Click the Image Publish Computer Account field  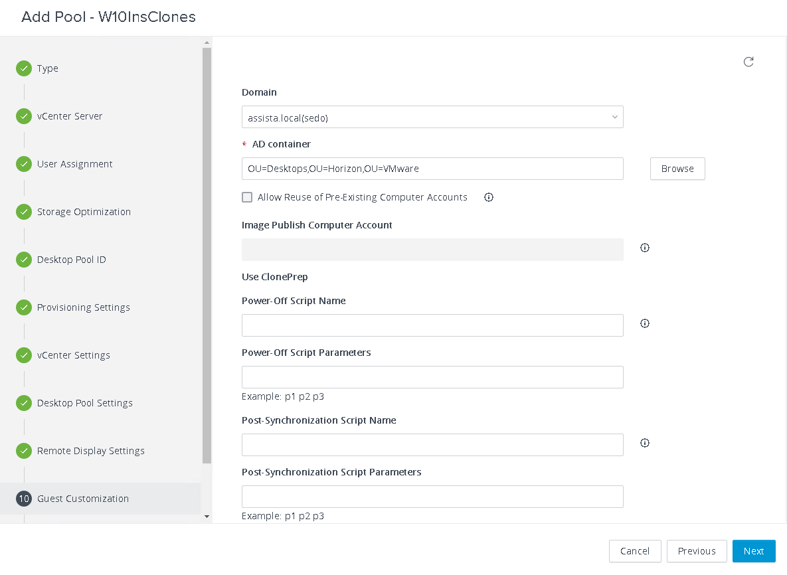432,250
